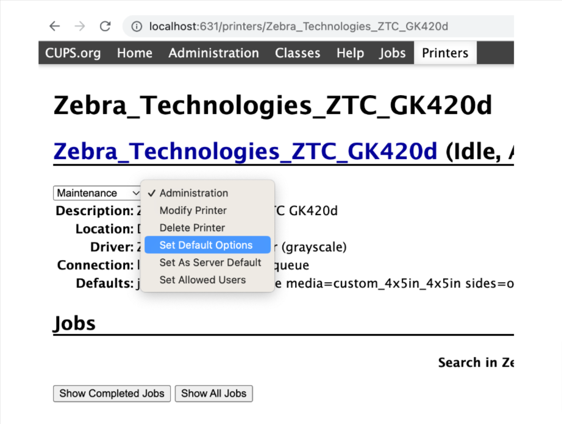The width and height of the screenshot is (562, 424).
Task: Click the localhost:631 address bar URL
Action: (299, 26)
